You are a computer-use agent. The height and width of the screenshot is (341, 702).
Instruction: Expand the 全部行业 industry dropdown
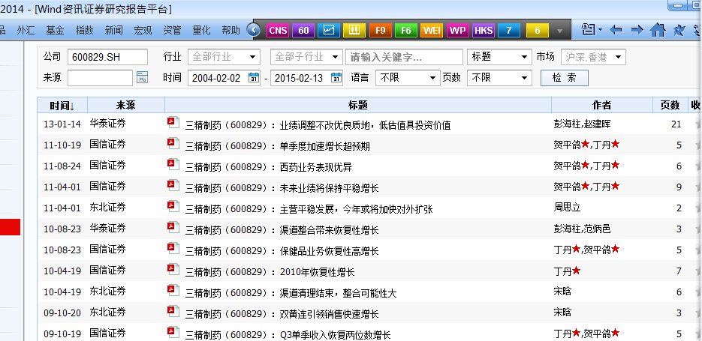pos(253,58)
